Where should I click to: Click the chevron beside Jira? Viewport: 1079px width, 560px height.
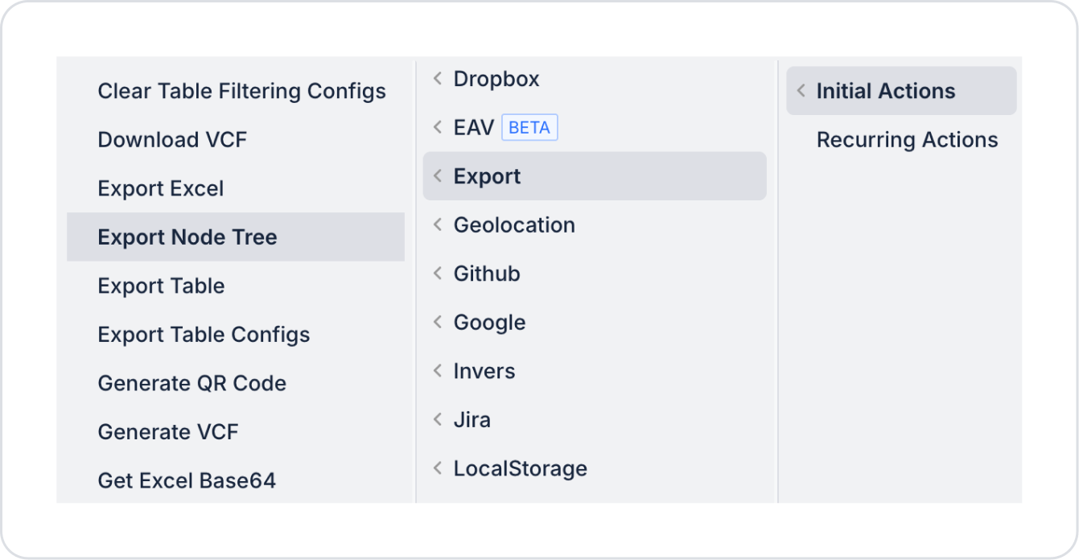pyautogui.click(x=438, y=419)
